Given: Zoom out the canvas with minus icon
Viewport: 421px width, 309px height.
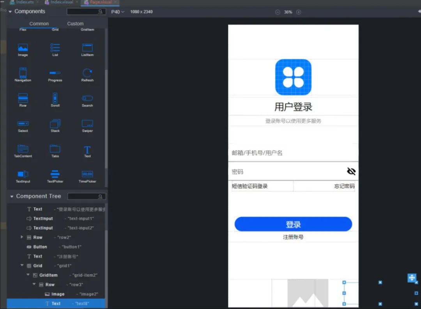Looking at the screenshot, I should [278, 12].
